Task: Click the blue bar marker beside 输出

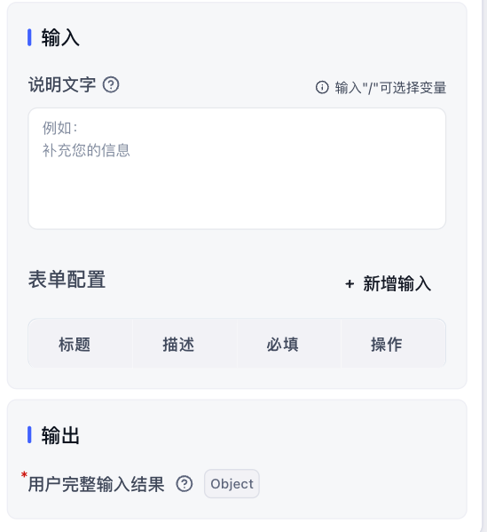Action: tap(29, 434)
